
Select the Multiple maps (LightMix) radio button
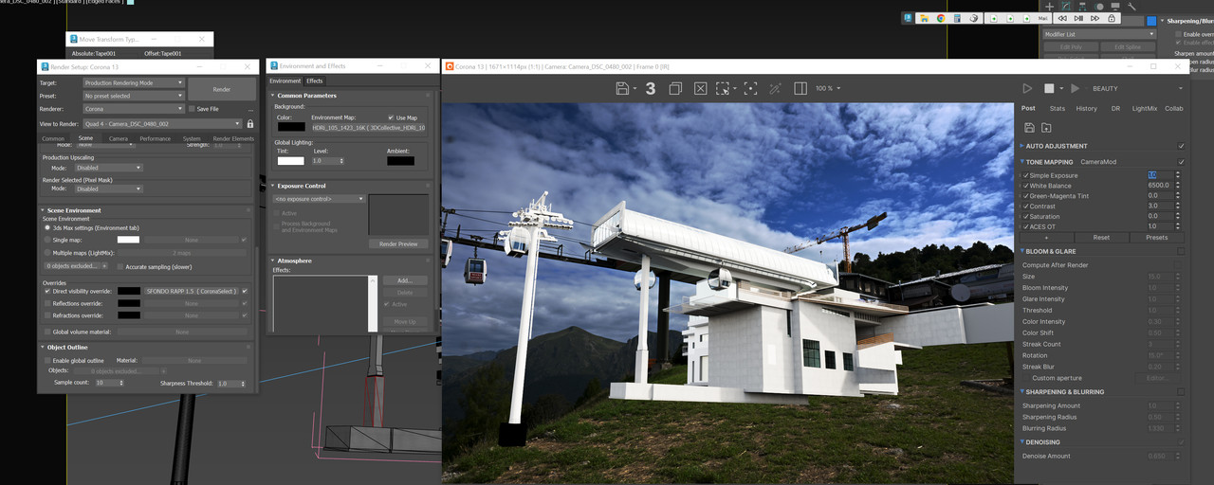pos(47,253)
